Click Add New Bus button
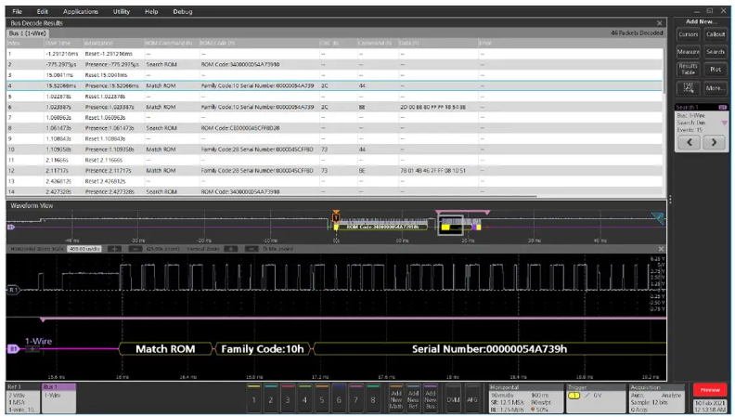 [x=431, y=398]
